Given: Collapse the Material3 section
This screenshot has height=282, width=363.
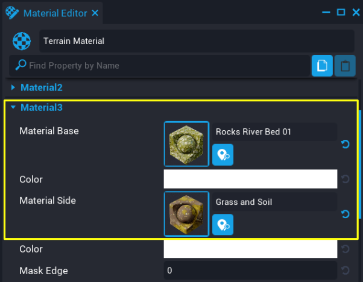Looking at the screenshot, I should (13, 108).
